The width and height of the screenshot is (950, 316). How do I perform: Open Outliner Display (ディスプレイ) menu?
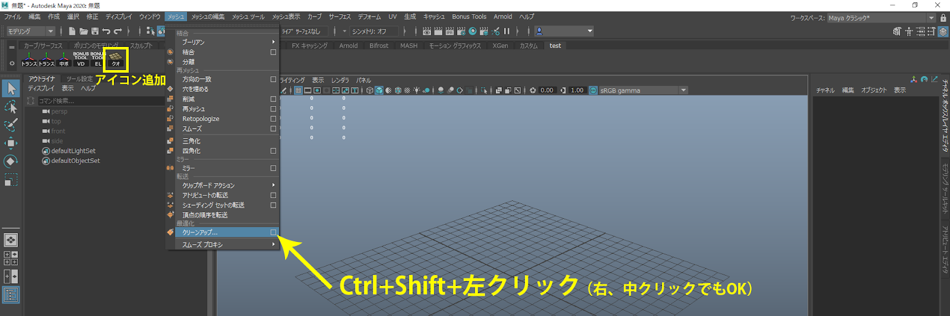(x=41, y=88)
